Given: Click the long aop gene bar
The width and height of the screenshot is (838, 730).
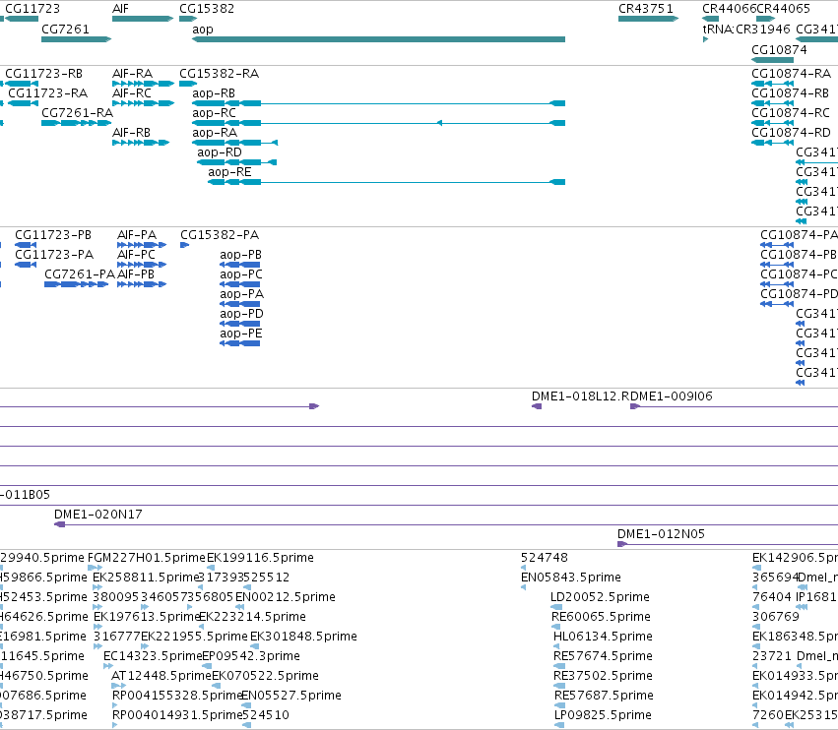Looking at the screenshot, I should (378, 39).
